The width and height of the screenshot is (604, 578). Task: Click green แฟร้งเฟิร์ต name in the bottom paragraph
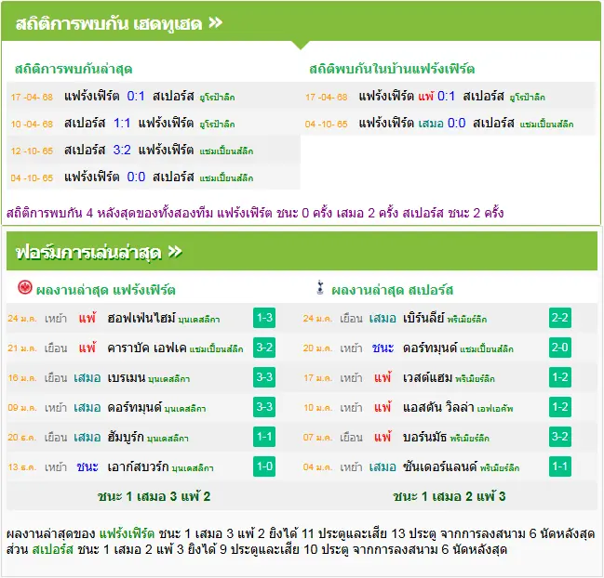127,533
